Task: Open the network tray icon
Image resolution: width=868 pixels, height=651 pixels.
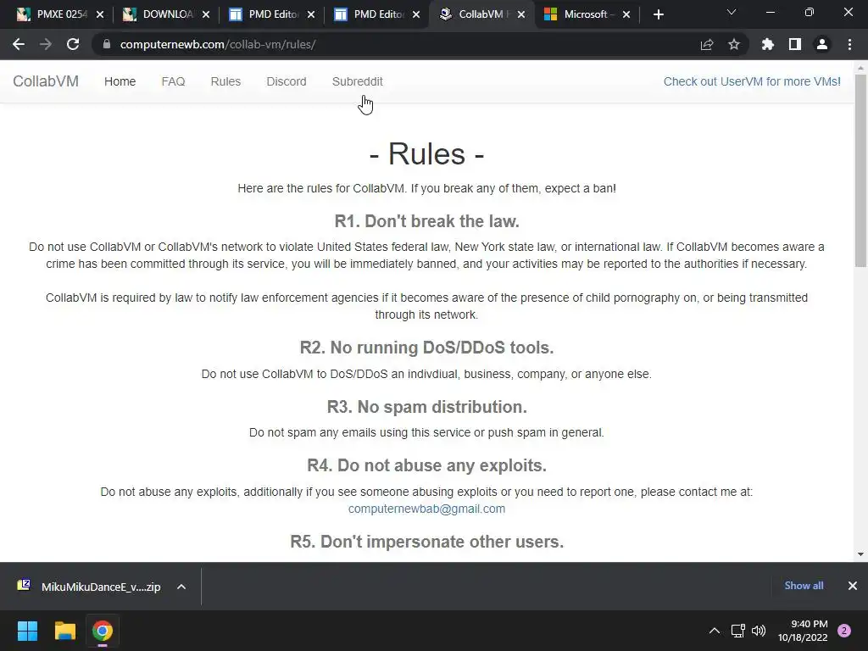Action: [x=738, y=631]
